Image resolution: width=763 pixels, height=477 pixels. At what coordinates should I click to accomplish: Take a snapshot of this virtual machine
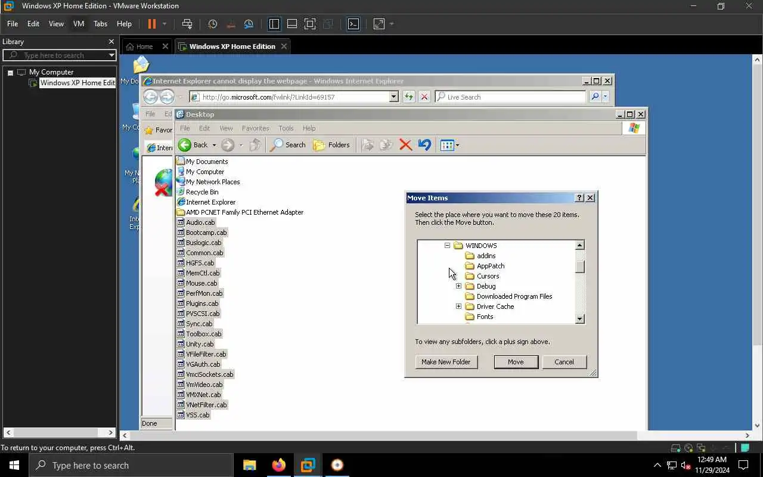(213, 24)
